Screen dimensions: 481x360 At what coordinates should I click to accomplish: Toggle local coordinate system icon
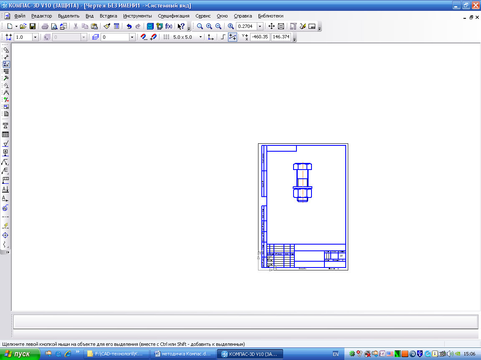(210, 37)
